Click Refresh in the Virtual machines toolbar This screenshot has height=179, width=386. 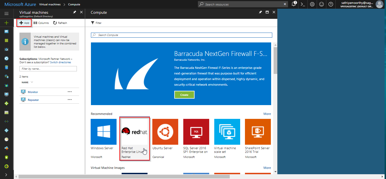click(x=60, y=23)
